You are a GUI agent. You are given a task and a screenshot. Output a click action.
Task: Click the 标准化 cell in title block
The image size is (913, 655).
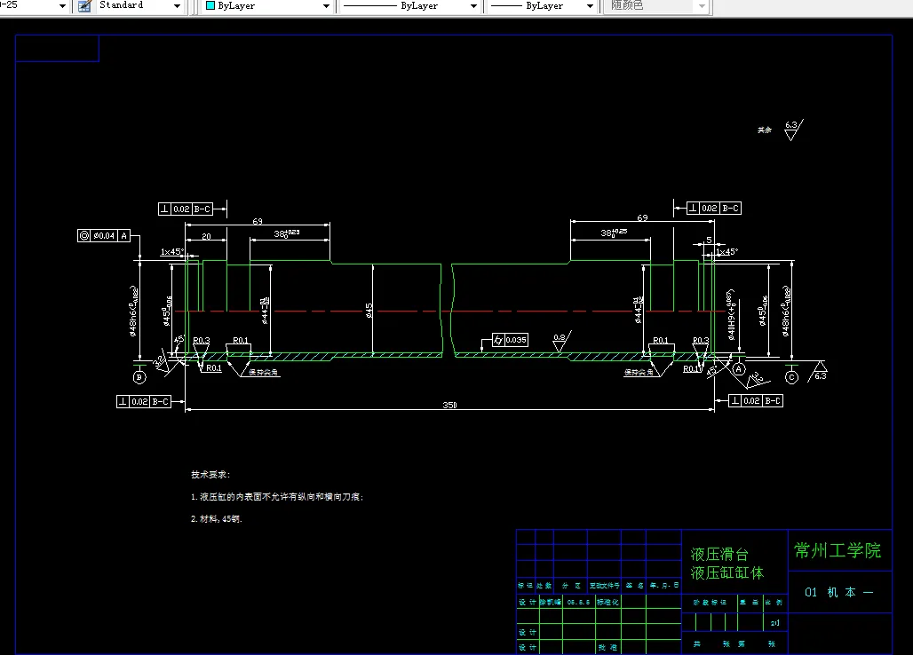(x=607, y=602)
